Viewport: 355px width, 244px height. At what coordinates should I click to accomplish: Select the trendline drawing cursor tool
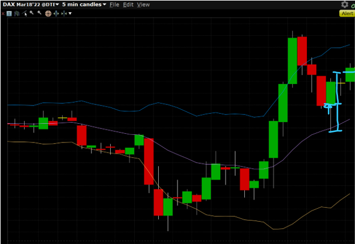[x=25, y=13]
